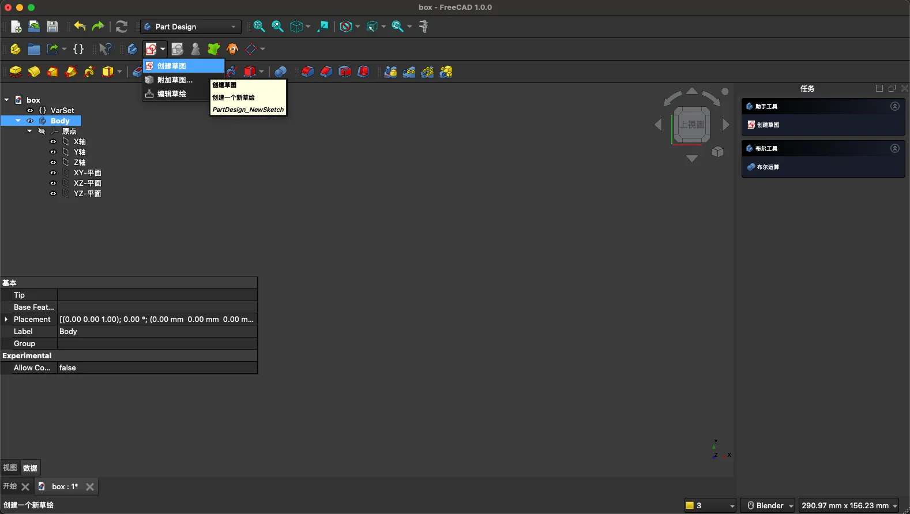Toggle visibility of Body in the tree
Viewport: 910px width, 514px height.
(30, 121)
